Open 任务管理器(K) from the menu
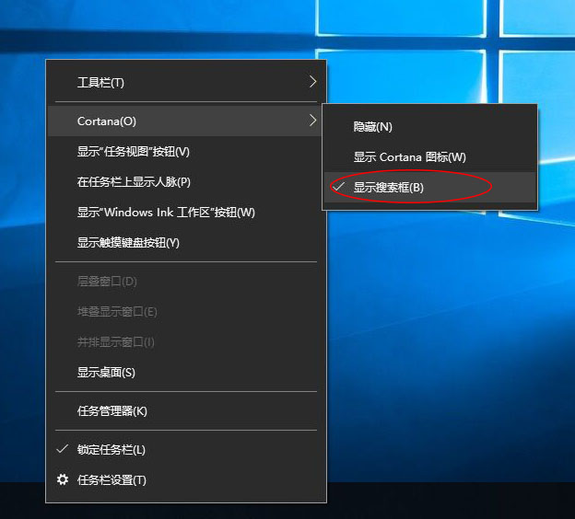 [x=186, y=411]
